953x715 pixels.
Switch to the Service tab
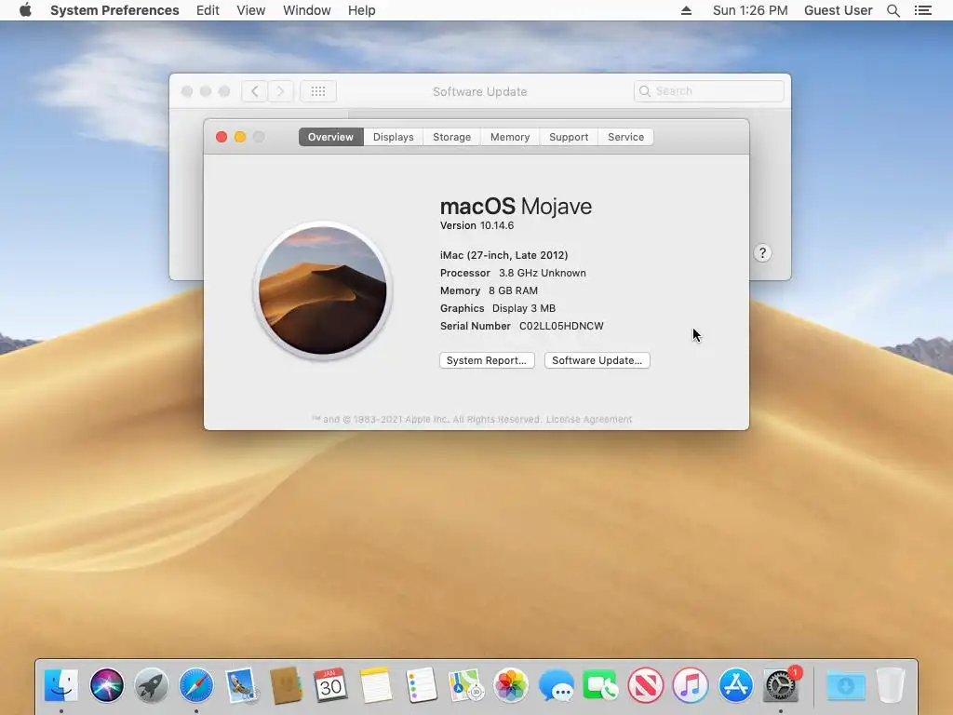(625, 137)
